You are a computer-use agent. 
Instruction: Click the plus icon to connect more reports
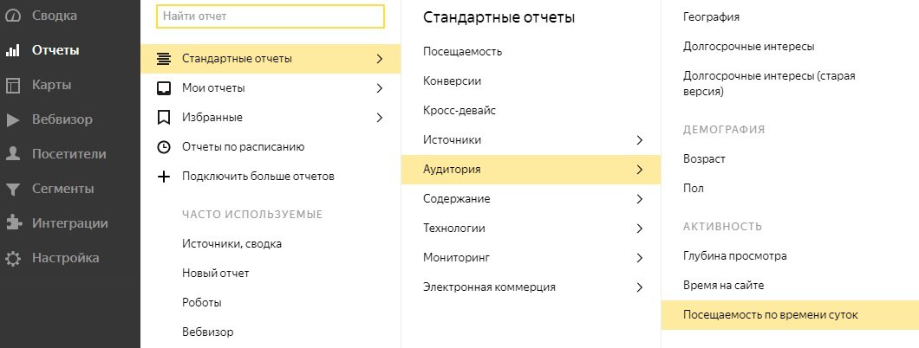pos(164,176)
